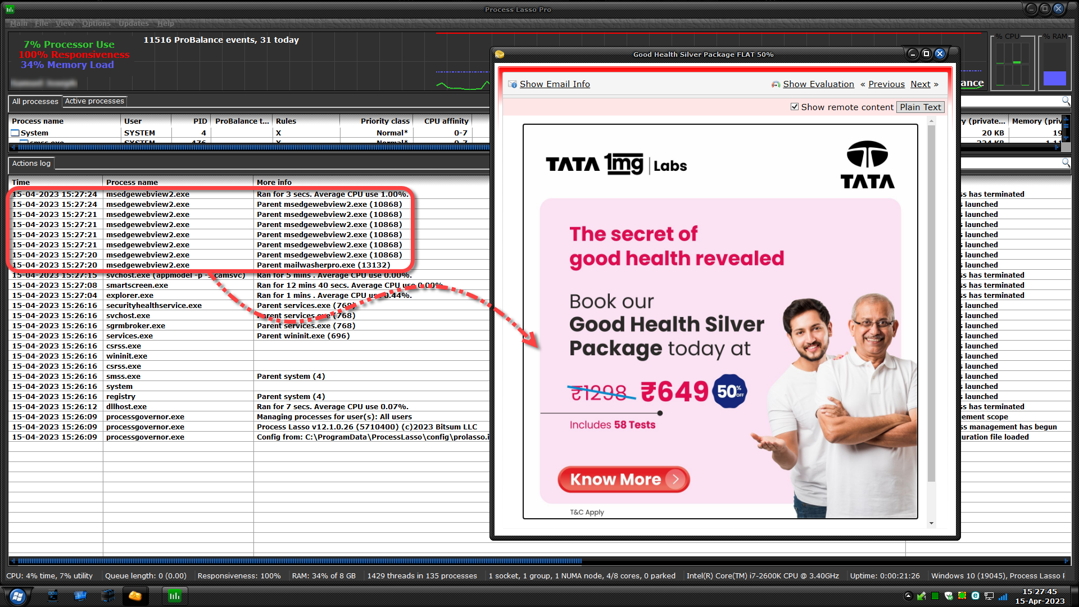Click the More info column header

[x=371, y=182]
